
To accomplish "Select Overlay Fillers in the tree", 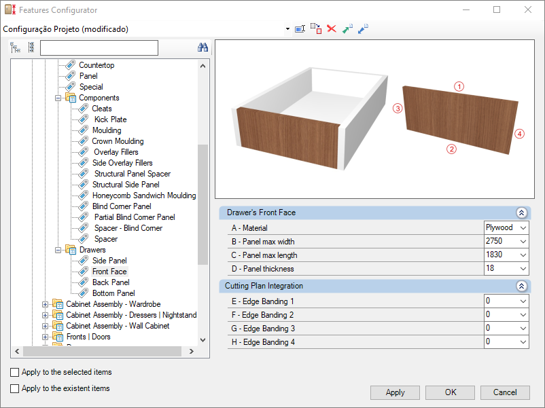I will (116, 152).
